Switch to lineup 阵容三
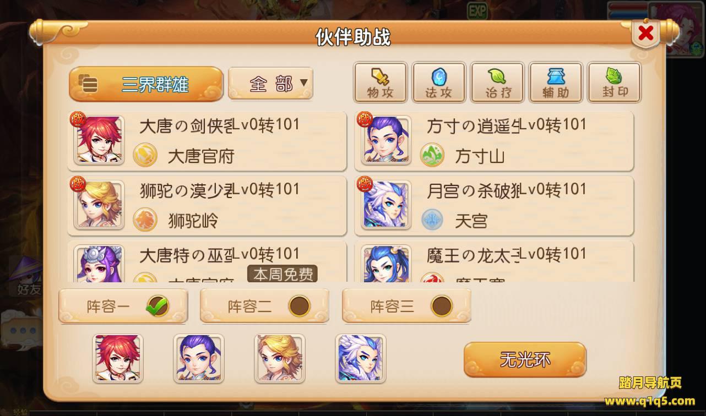This screenshot has width=706, height=416. click(406, 306)
